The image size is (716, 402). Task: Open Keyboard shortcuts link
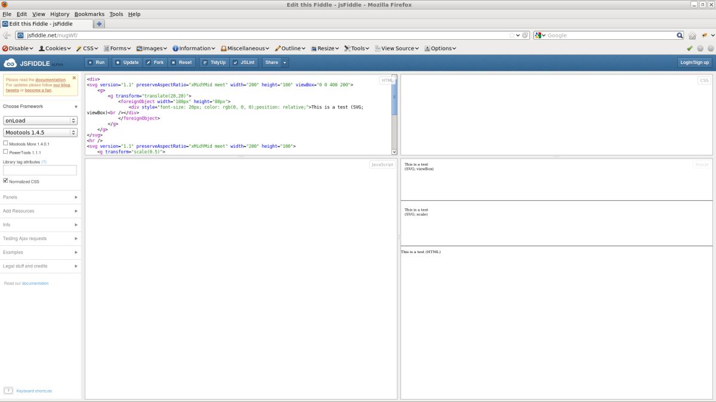pos(34,391)
